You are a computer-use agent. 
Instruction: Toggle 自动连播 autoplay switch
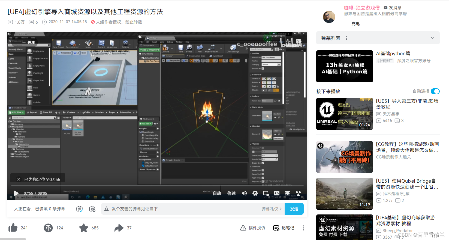[x=435, y=91]
